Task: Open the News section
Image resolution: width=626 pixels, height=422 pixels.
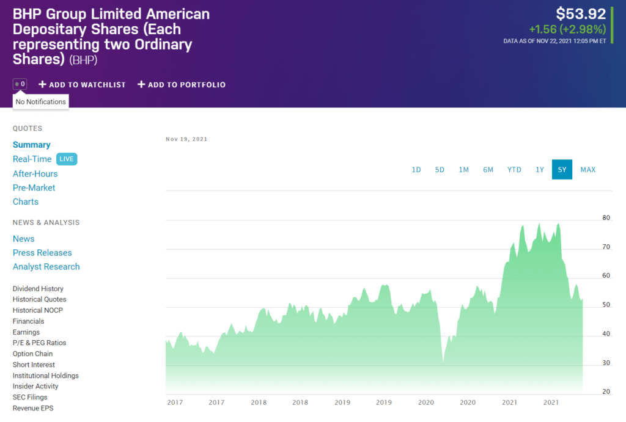Action: pos(24,239)
